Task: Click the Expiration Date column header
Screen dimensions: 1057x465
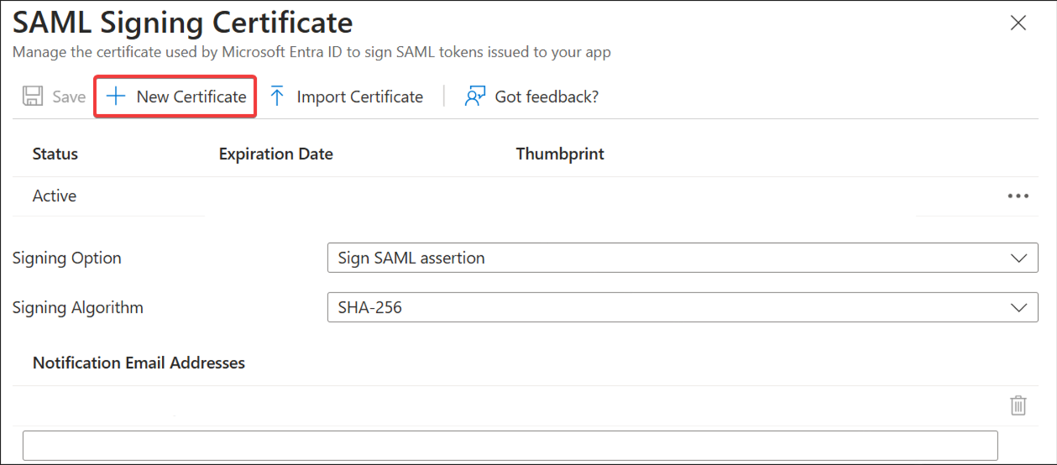Action: 275,154
